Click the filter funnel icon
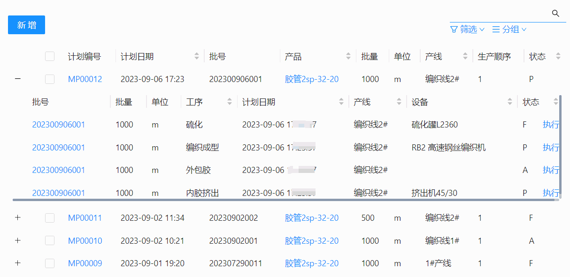Screen dimensions: 570x277 (x=454, y=30)
